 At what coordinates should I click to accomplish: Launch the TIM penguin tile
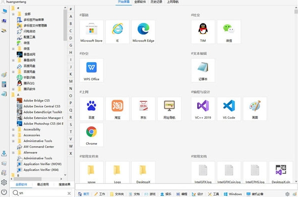pyautogui.click(x=203, y=32)
